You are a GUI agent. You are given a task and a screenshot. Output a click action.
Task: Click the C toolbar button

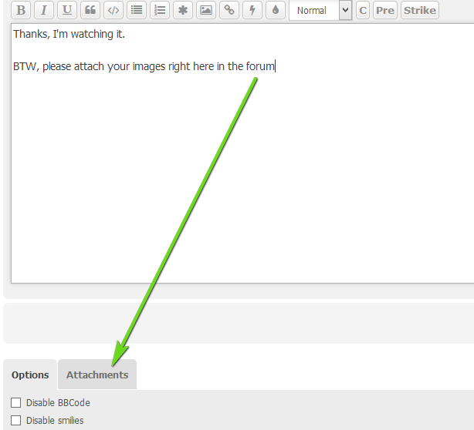[x=363, y=10]
